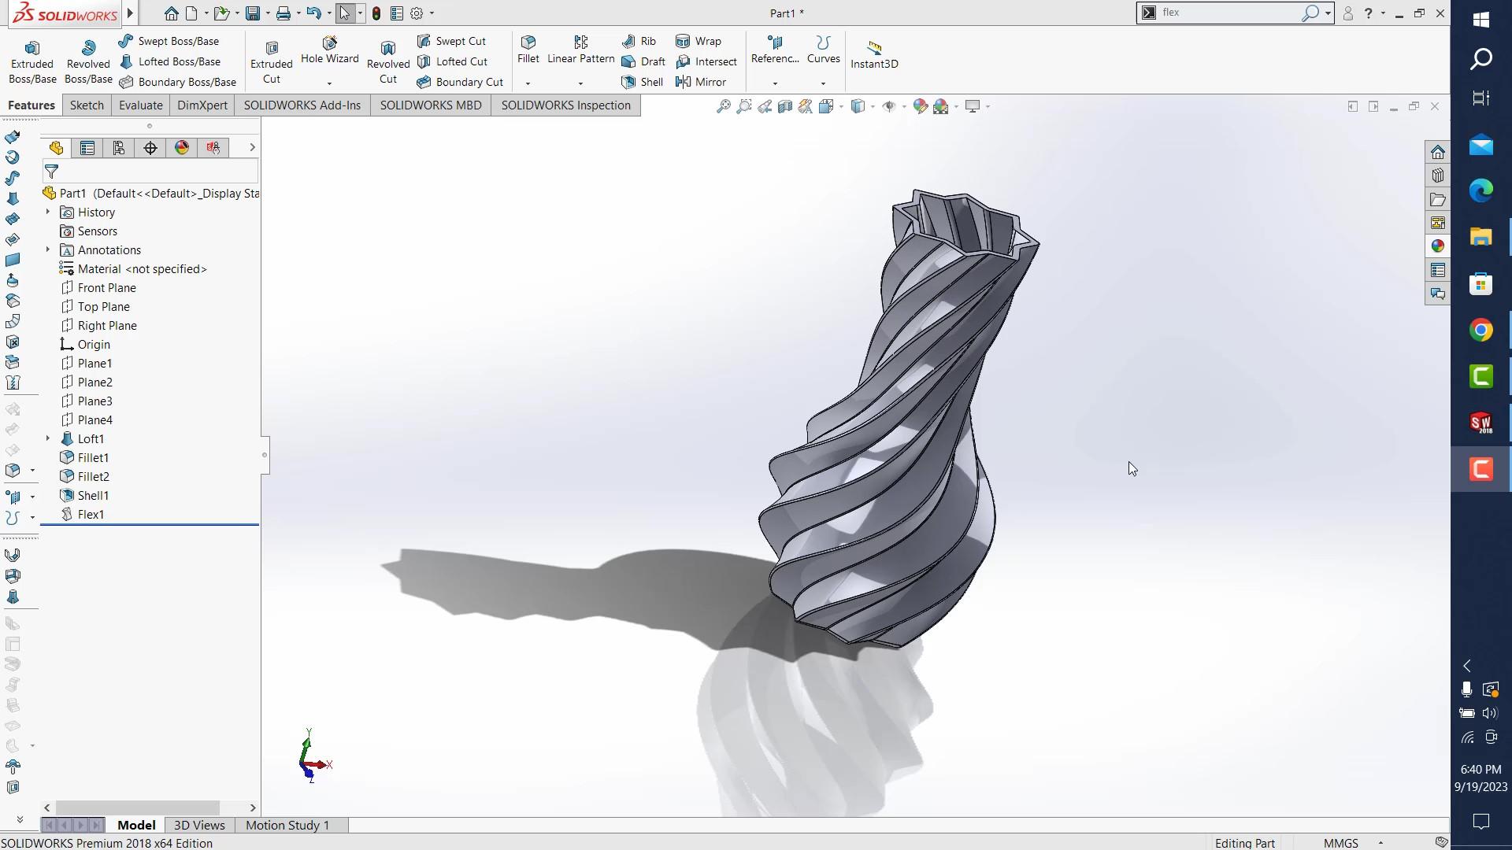Open the DisplayManager appearance tab
The width and height of the screenshot is (1512, 850).
click(182, 148)
